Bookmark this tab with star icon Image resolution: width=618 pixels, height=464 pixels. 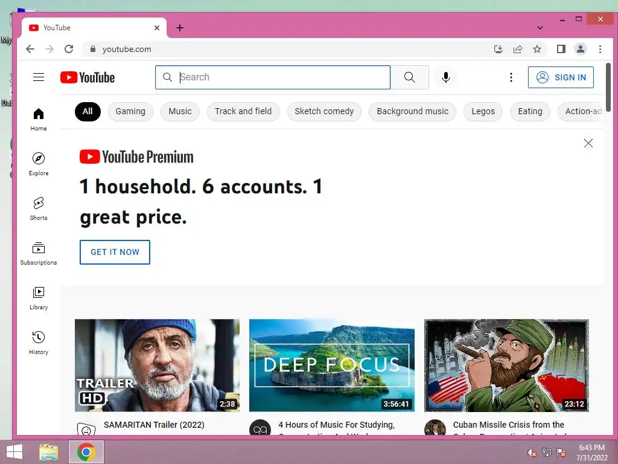[x=537, y=49]
